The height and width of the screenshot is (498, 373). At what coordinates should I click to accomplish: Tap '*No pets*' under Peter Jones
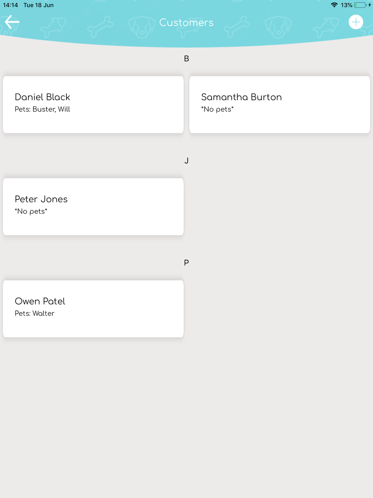click(31, 211)
